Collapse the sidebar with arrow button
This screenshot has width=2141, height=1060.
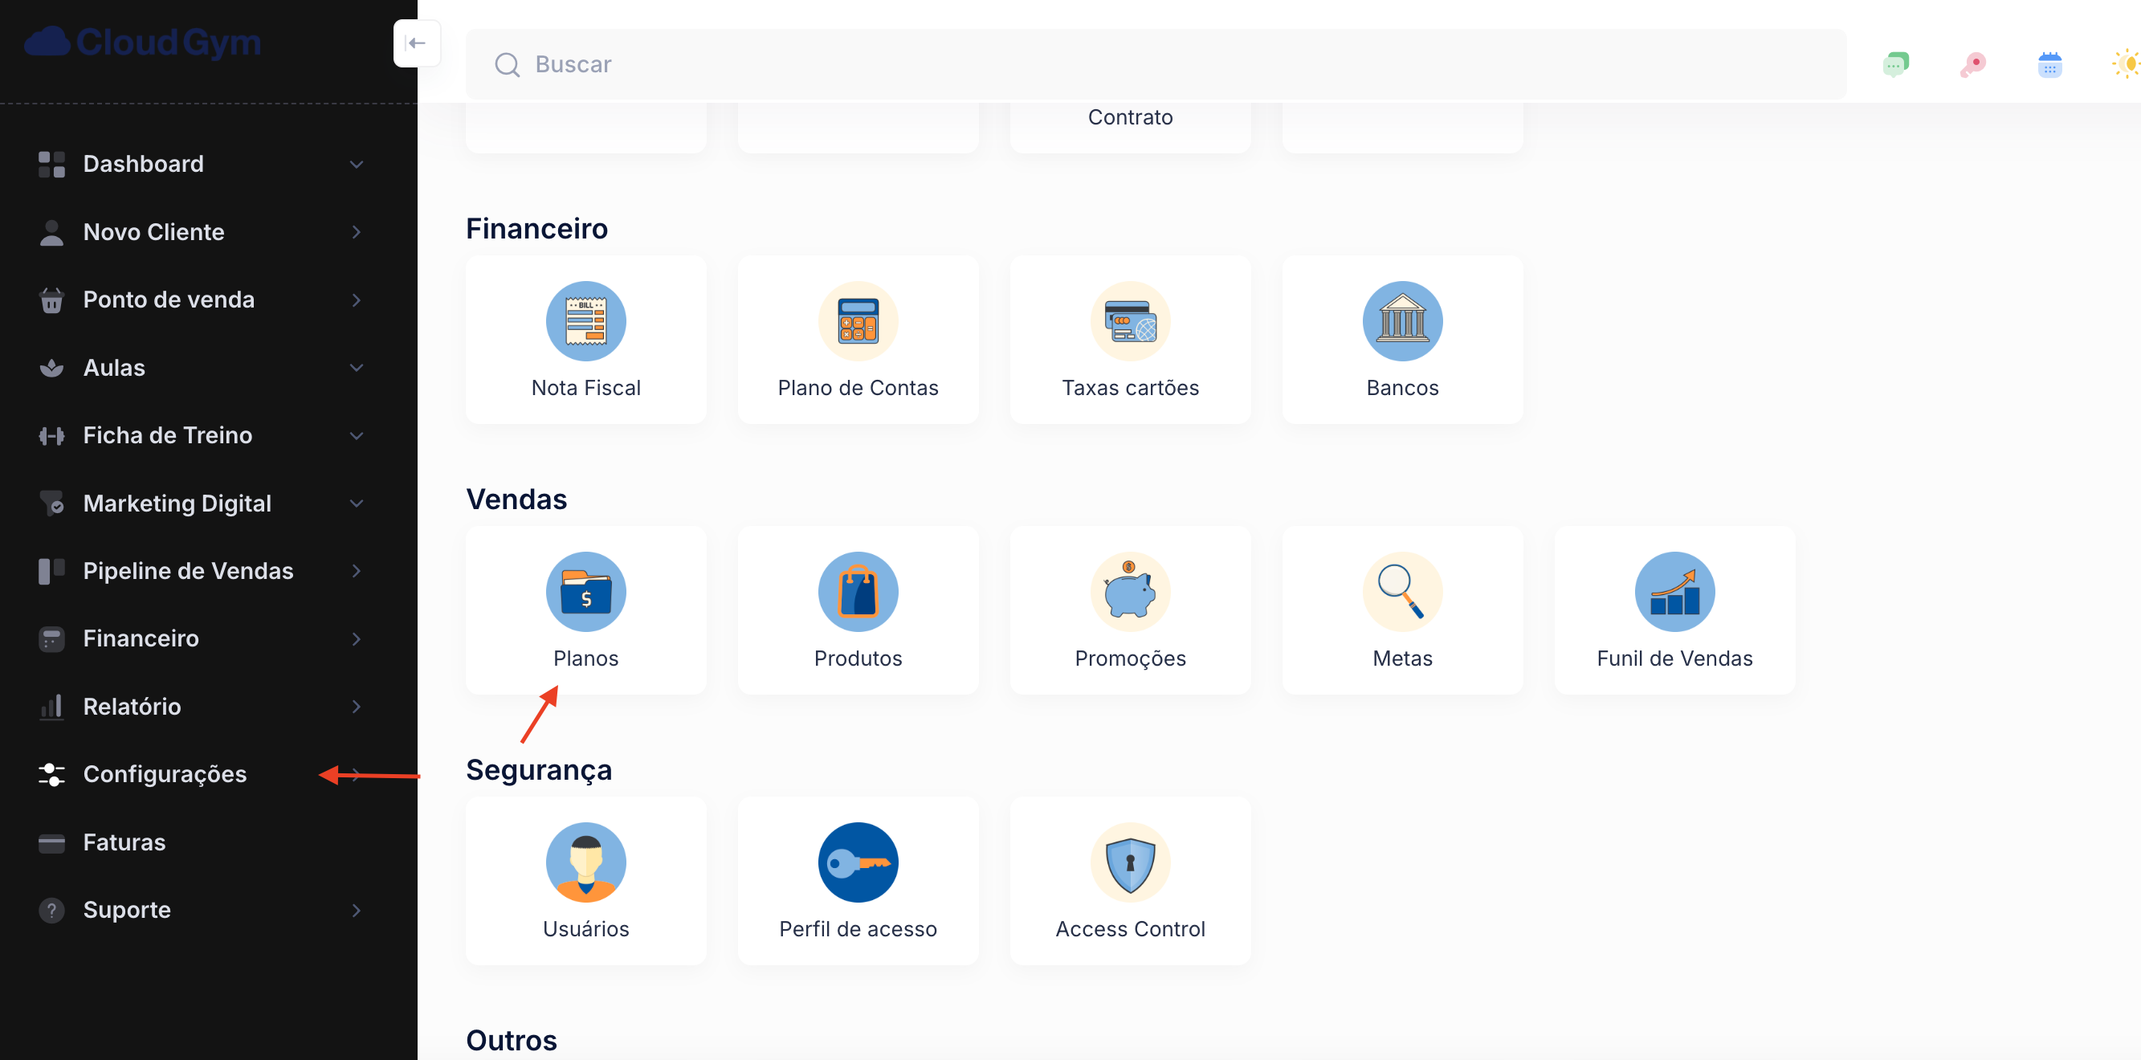tap(417, 43)
